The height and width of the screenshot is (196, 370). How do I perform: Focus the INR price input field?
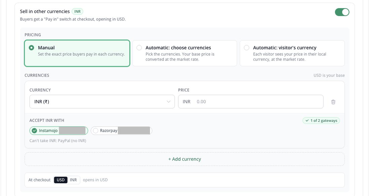tap(251, 102)
